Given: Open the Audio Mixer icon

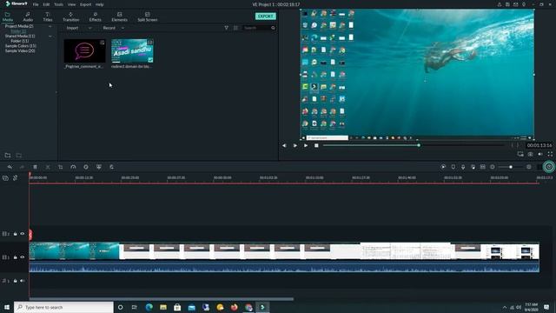Looking at the screenshot, I should point(473,167).
